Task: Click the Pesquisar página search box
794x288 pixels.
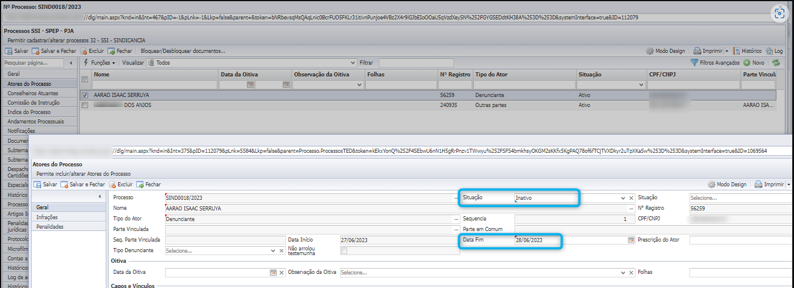Action: point(33,63)
